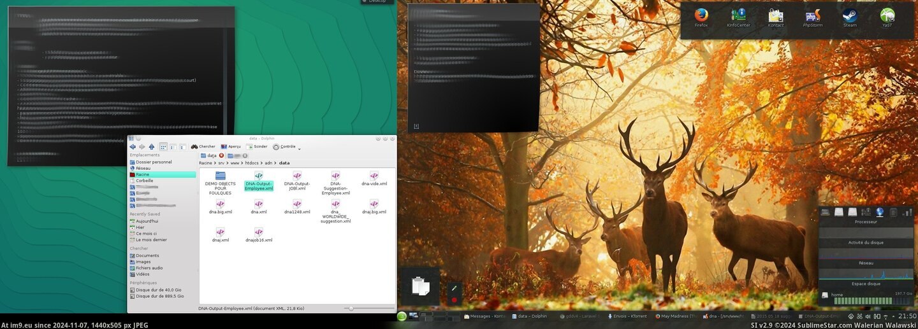918x329 pixels.
Task: Click the Chercher search button in Dolphin
Action: point(203,146)
